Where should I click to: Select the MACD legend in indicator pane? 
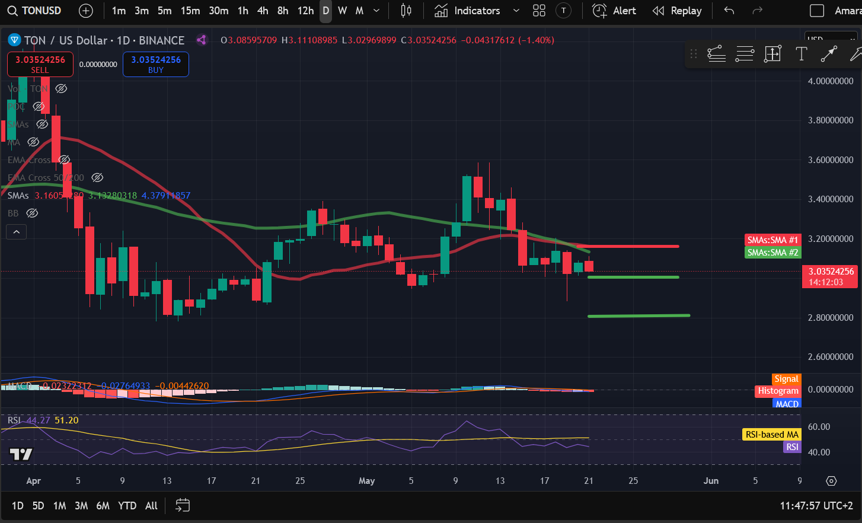pos(108,386)
